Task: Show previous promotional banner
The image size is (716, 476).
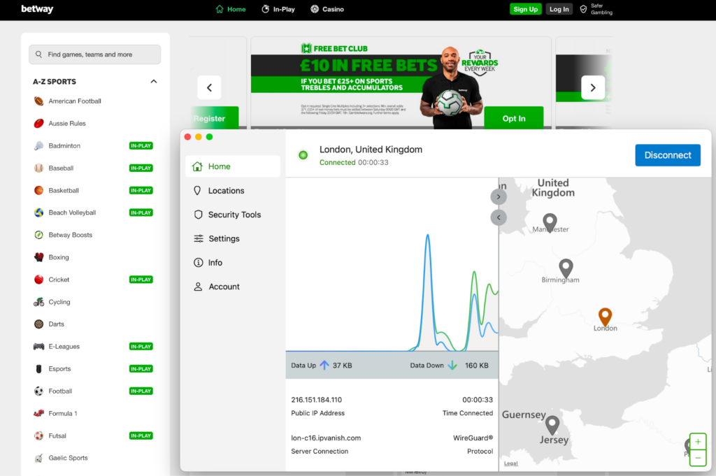Action: pyautogui.click(x=209, y=87)
